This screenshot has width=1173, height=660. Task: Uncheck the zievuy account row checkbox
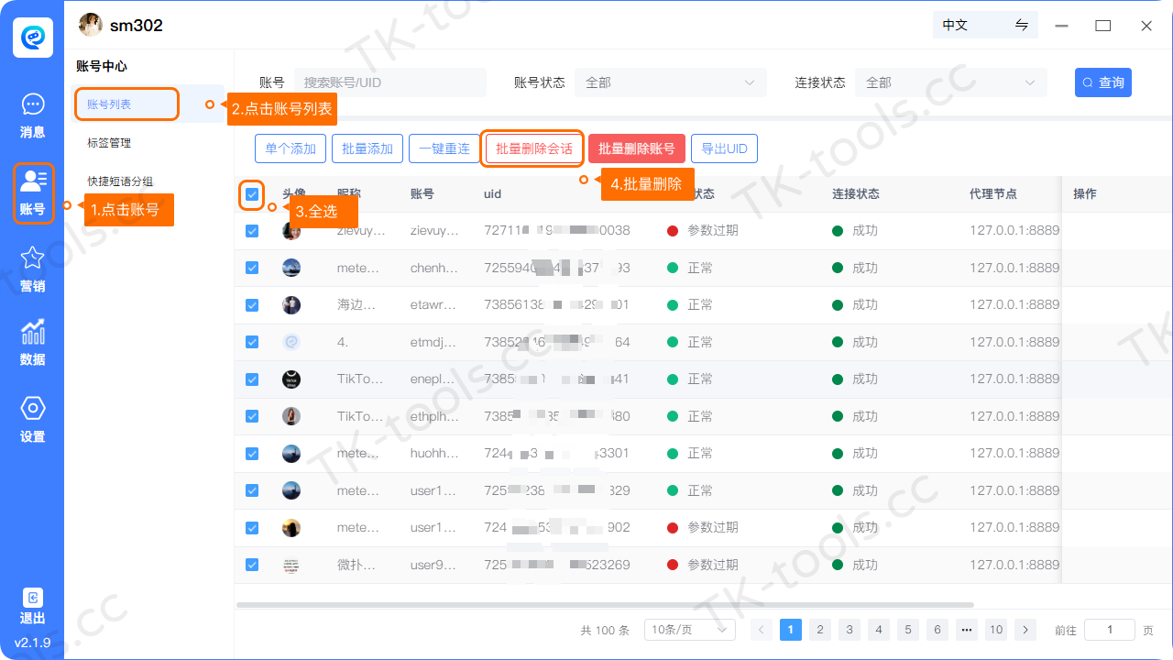click(252, 231)
